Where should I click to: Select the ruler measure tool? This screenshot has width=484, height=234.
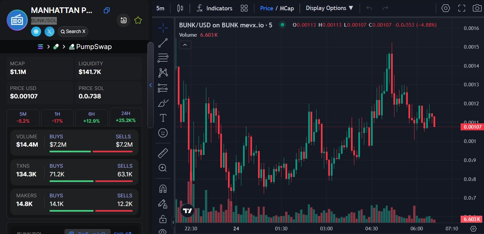pos(163,153)
